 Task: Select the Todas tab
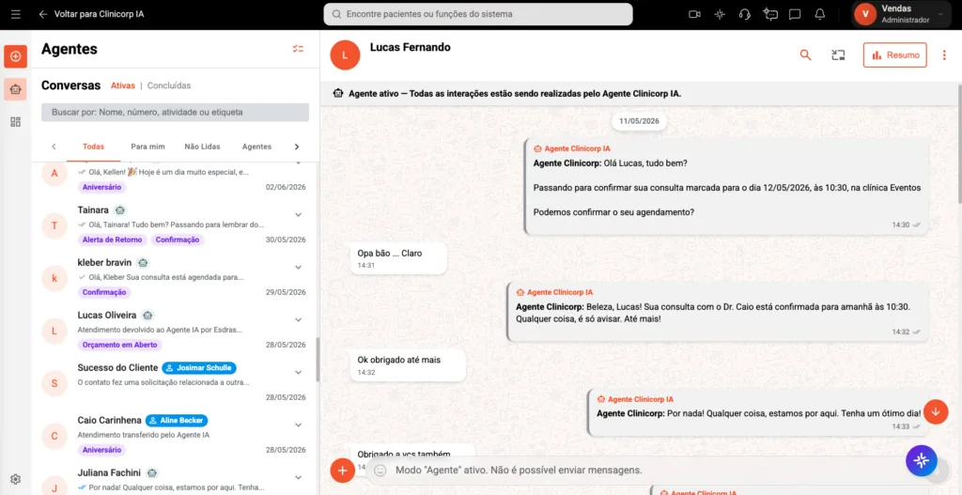coord(93,147)
